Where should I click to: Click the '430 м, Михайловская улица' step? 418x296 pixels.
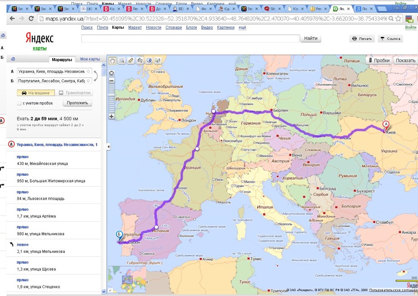coord(42,164)
